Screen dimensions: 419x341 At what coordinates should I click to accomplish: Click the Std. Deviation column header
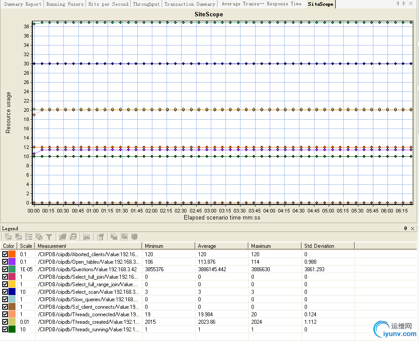[319, 246]
